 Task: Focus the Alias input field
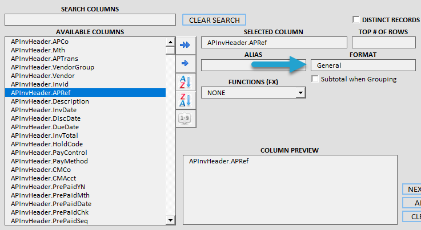point(254,65)
